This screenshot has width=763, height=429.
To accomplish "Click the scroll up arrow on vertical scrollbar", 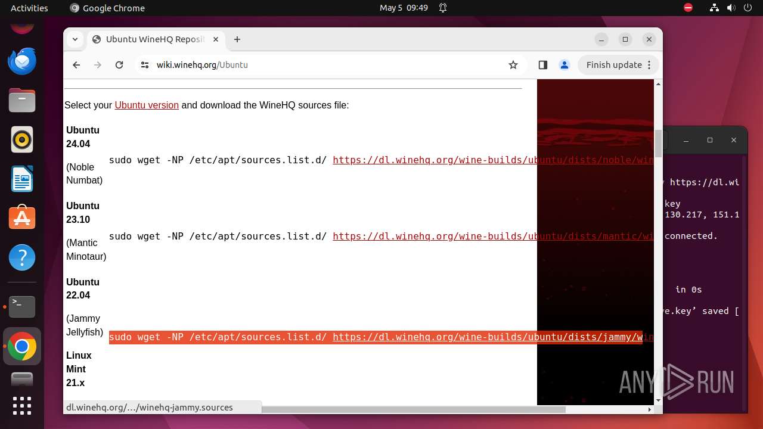I will pos(658,84).
